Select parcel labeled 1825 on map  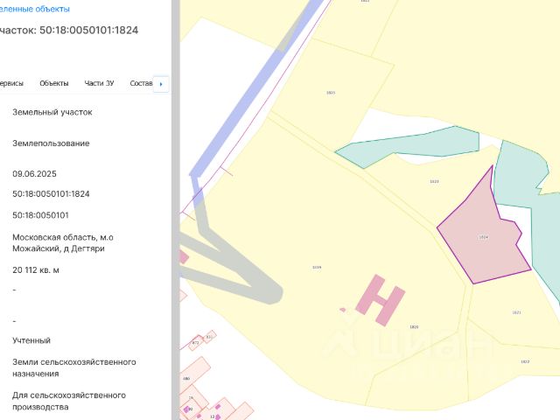pyautogui.click(x=331, y=93)
